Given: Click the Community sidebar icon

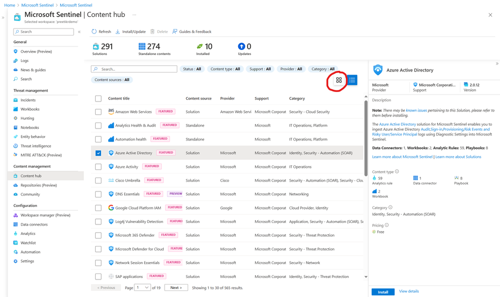Looking at the screenshot, I should 16,194.
